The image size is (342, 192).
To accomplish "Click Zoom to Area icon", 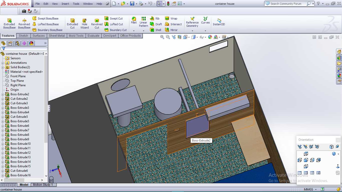I will point(168,37).
